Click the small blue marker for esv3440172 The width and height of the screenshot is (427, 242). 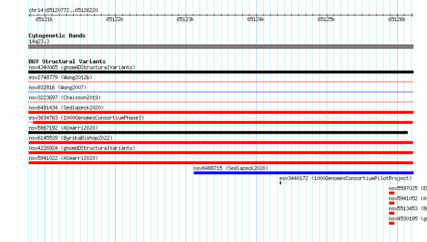point(280,183)
